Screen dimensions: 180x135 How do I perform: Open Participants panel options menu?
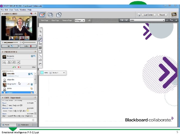pos(35,52)
